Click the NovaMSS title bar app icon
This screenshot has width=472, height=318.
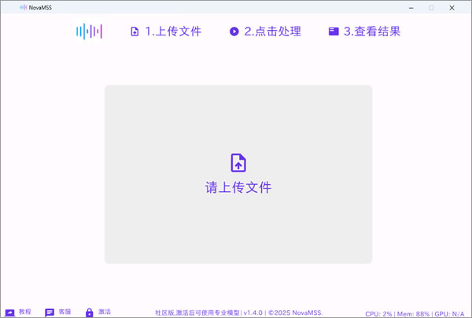pyautogui.click(x=23, y=8)
